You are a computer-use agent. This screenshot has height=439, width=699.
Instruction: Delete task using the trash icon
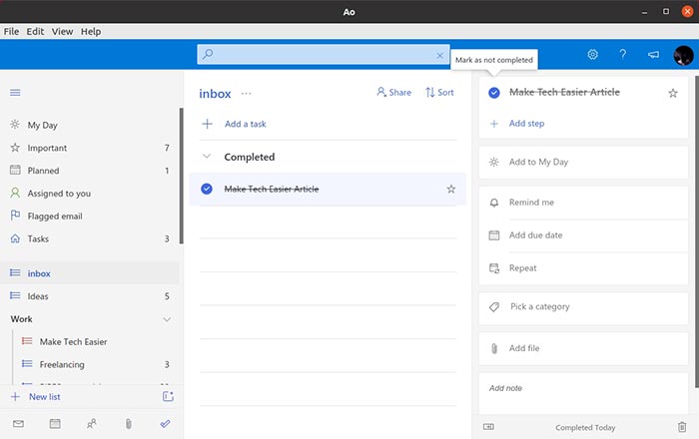click(x=682, y=426)
